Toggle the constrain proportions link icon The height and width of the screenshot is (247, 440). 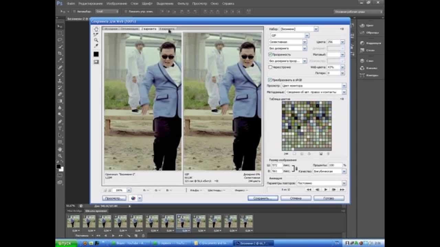coord(295,168)
